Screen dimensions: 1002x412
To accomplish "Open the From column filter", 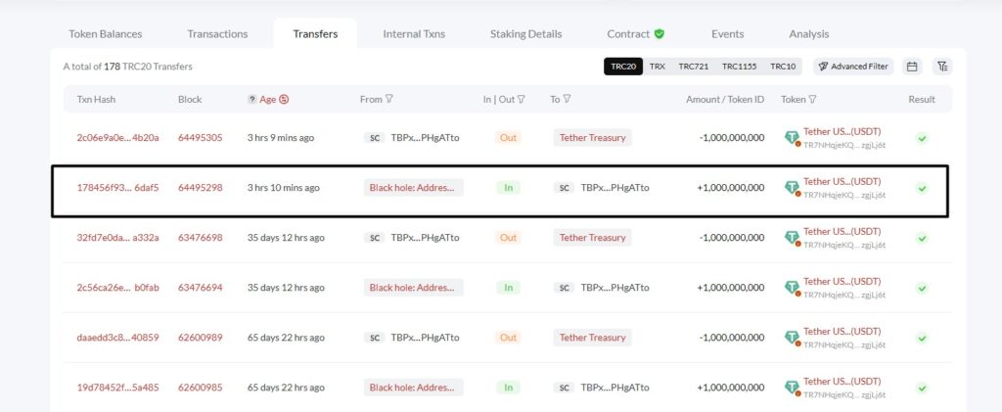I will [389, 99].
